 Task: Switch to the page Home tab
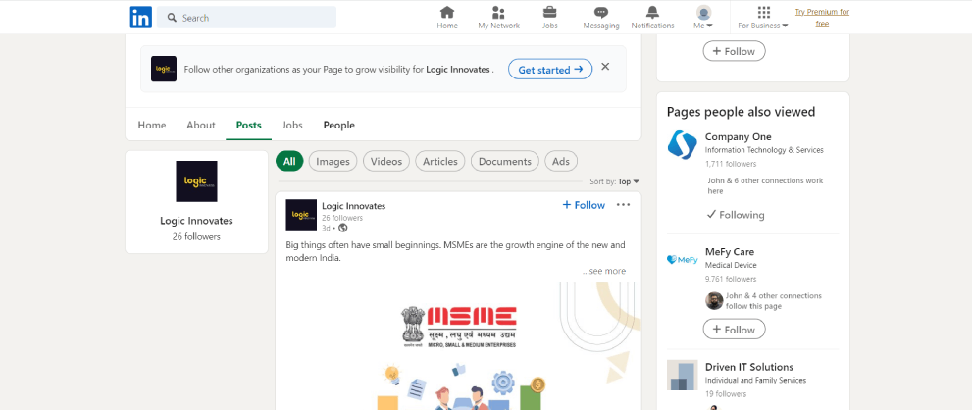[x=152, y=125]
